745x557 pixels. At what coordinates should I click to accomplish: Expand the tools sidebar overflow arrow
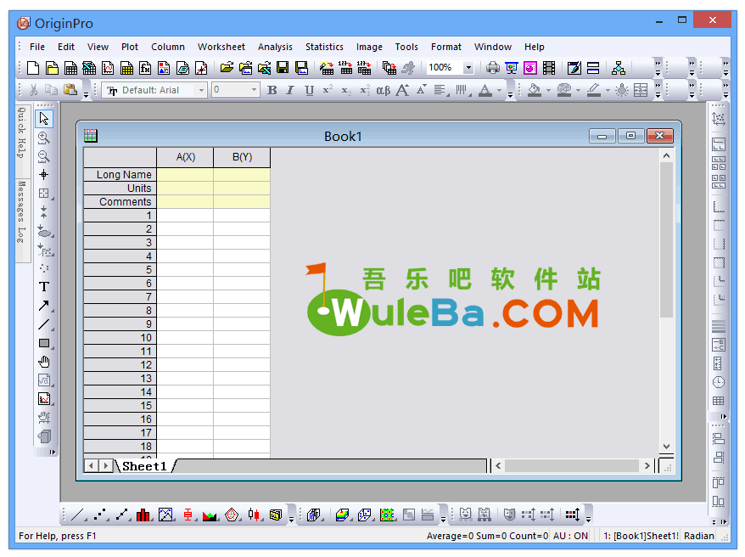53,452
